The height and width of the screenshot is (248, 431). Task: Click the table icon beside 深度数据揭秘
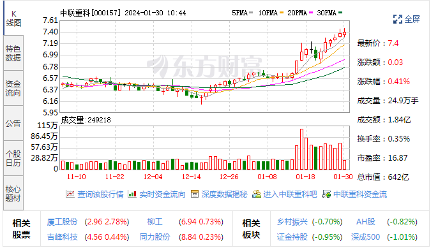[195, 194]
